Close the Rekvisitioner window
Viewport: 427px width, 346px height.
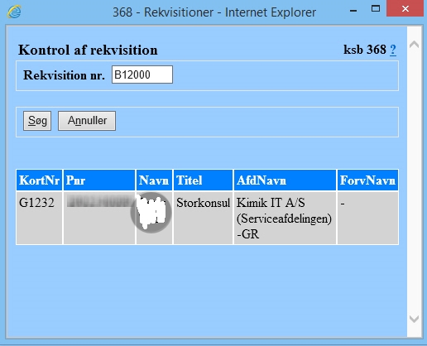(x=405, y=9)
